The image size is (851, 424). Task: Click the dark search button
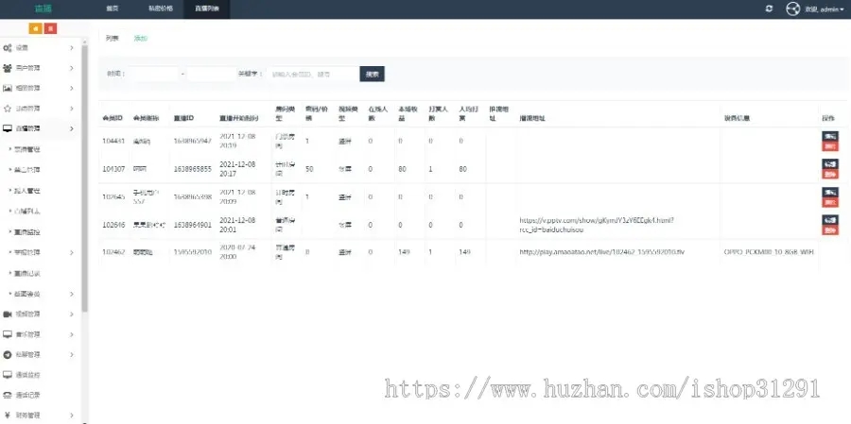point(373,75)
